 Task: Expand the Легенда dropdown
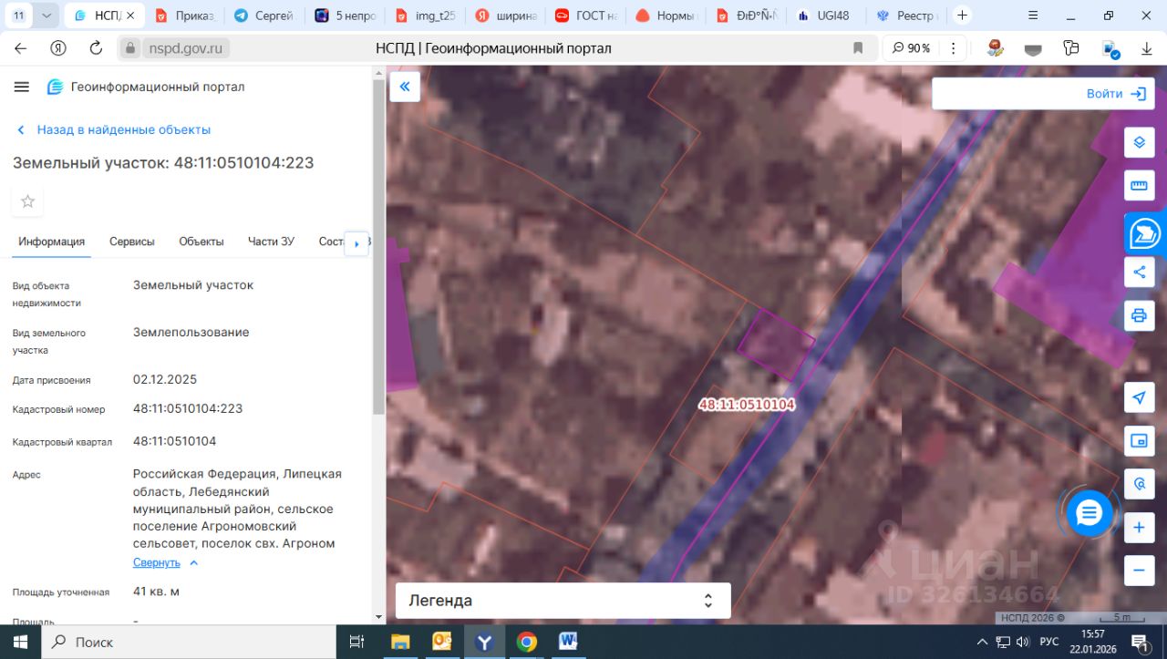click(563, 601)
